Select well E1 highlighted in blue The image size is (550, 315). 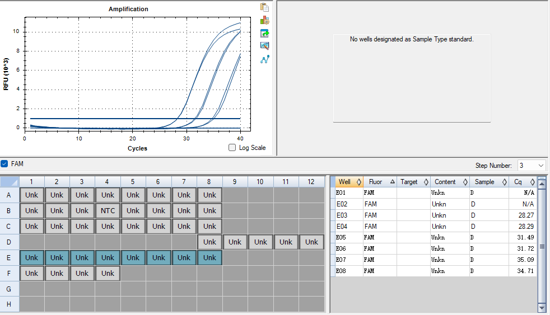tap(31, 257)
